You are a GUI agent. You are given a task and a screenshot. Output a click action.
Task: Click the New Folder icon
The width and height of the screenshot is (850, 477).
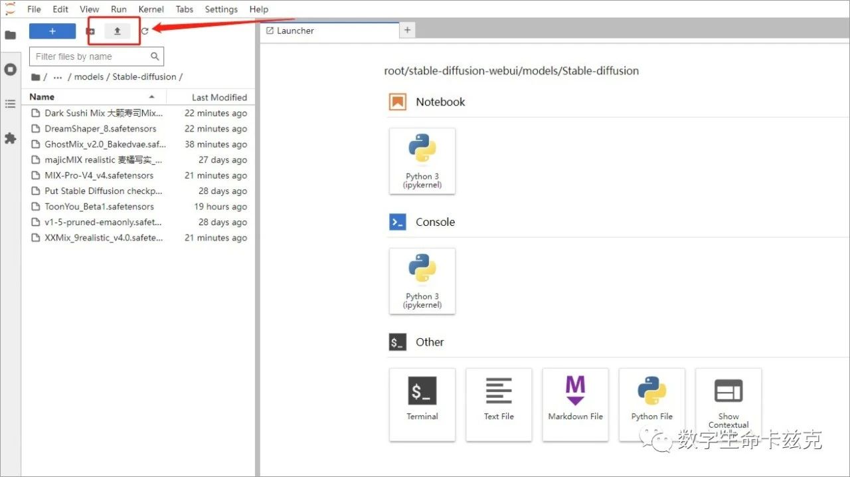pos(91,31)
